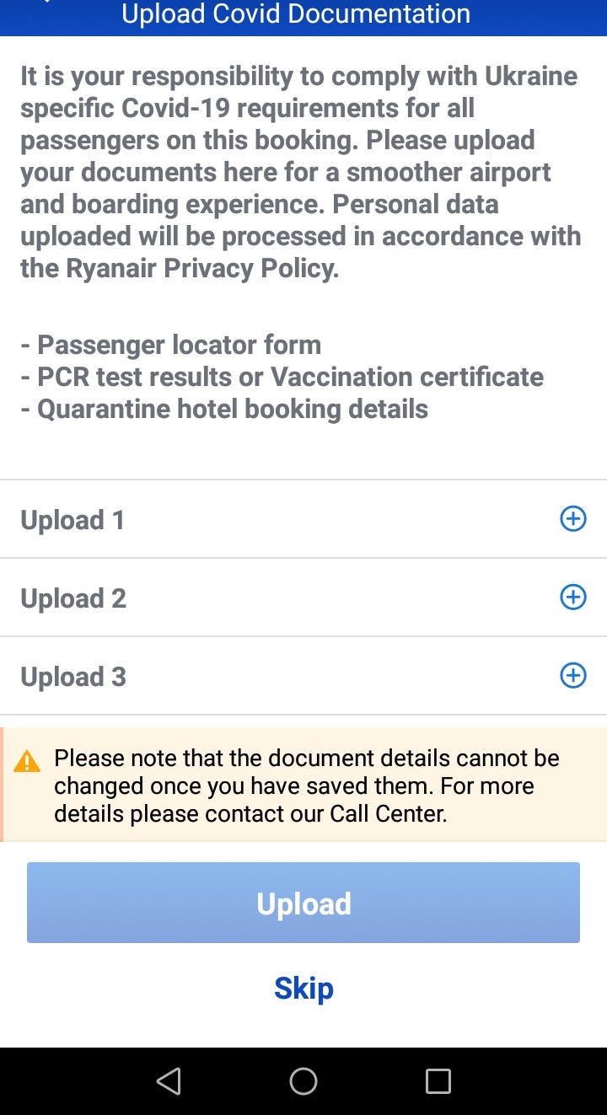The height and width of the screenshot is (1115, 607).
Task: Tap the orange warning triangle icon
Action: (28, 762)
